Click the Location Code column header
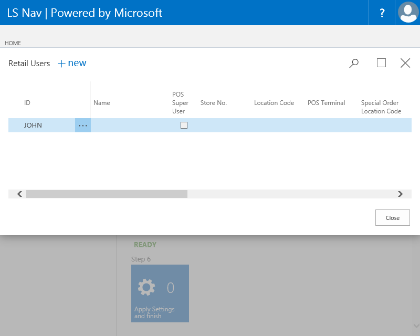 tap(274, 103)
